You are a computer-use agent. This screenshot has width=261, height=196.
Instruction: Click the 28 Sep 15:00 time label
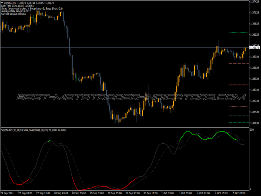[79, 193]
